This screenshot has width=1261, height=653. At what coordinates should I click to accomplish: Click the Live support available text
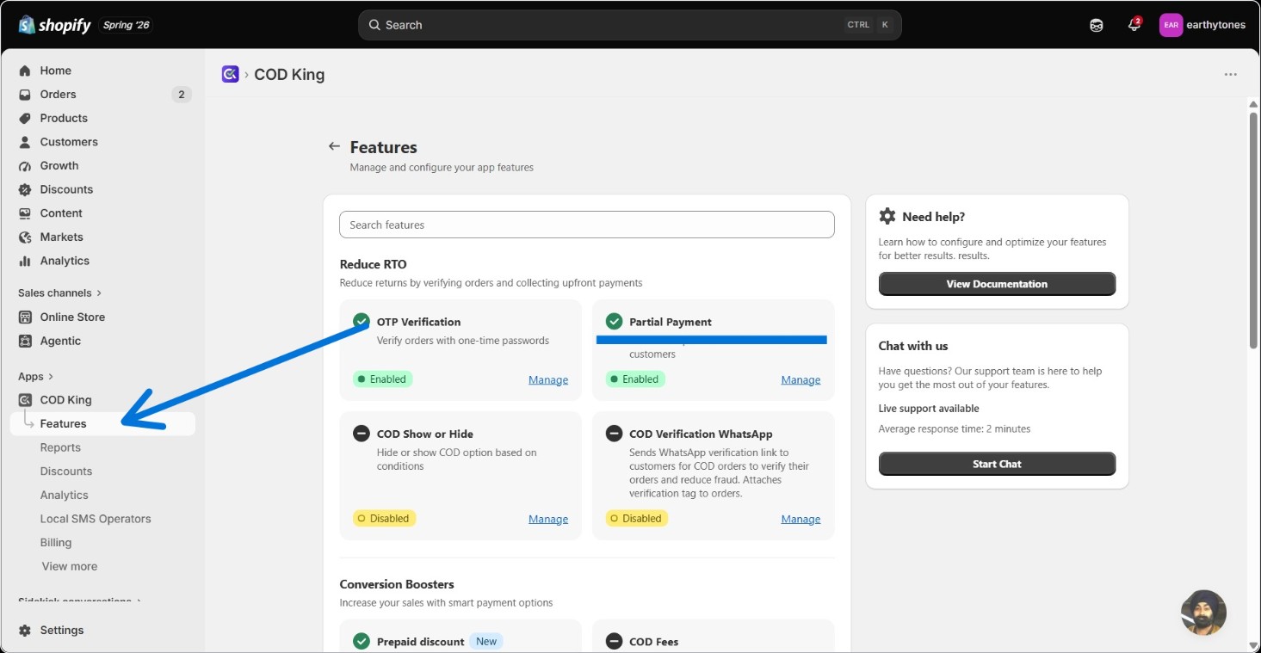929,409
